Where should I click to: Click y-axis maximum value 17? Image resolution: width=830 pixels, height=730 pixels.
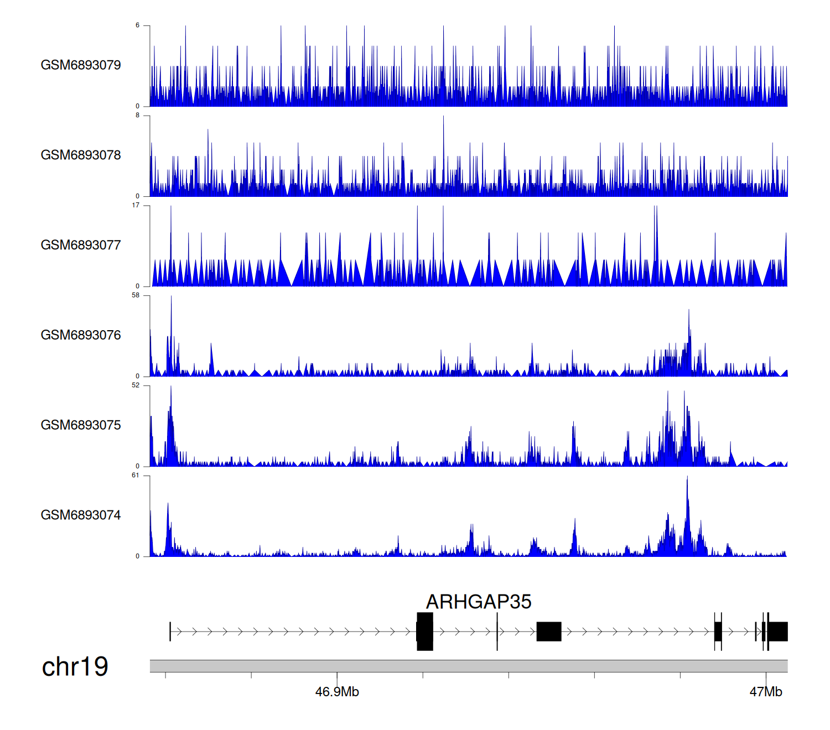136,206
